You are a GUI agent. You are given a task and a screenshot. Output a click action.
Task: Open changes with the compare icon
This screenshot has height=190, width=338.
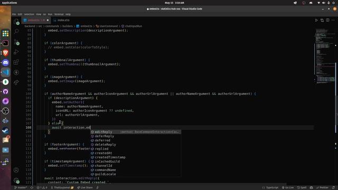point(322,20)
